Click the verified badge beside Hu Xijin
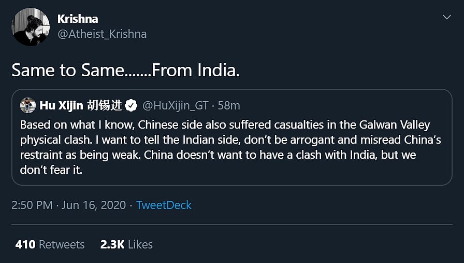The image size is (464, 263). coord(132,105)
